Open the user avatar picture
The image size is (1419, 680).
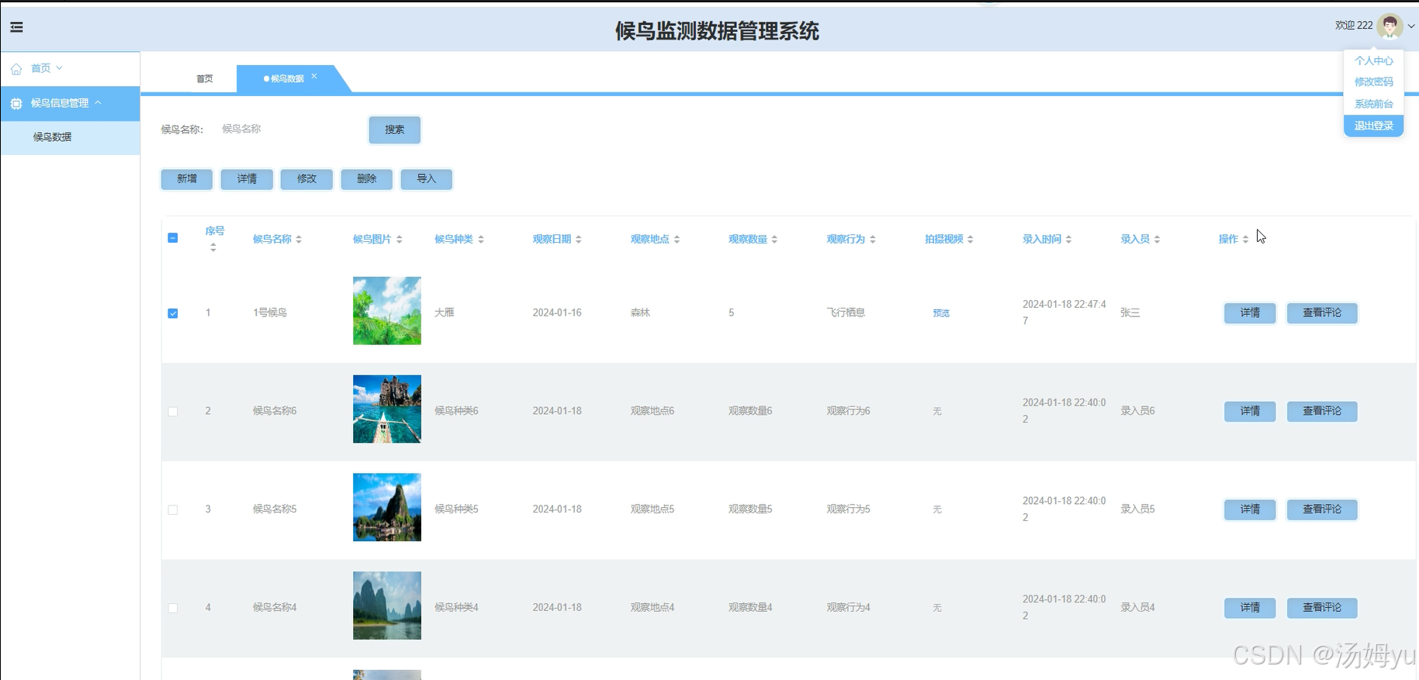point(1390,26)
